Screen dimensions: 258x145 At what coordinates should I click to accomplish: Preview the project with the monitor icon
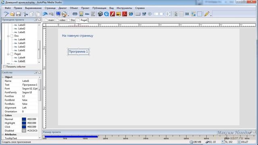58,14
